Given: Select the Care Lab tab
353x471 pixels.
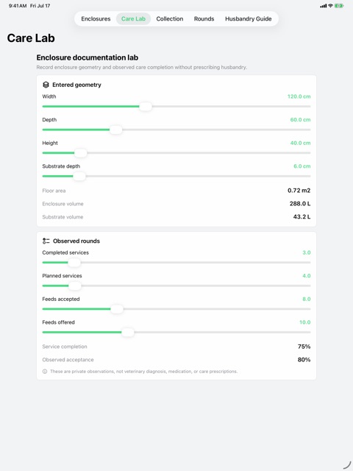Looking at the screenshot, I should pyautogui.click(x=133, y=18).
